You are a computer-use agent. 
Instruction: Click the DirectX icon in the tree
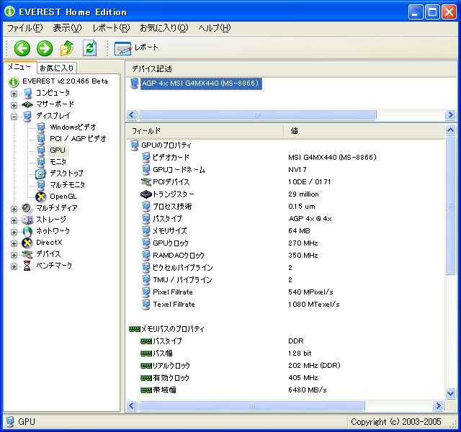tap(27, 243)
